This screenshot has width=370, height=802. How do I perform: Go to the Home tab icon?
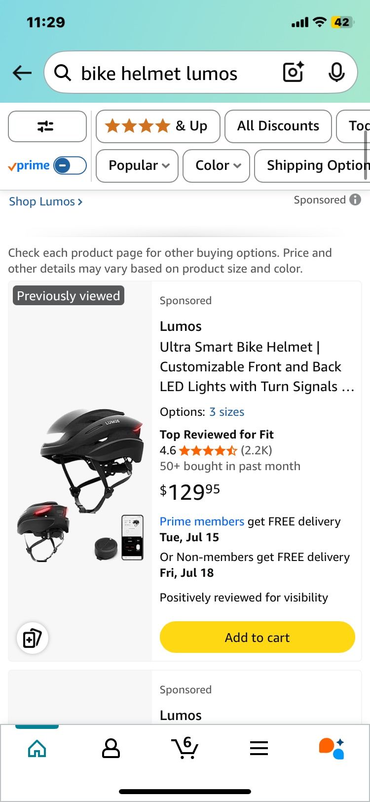37,749
